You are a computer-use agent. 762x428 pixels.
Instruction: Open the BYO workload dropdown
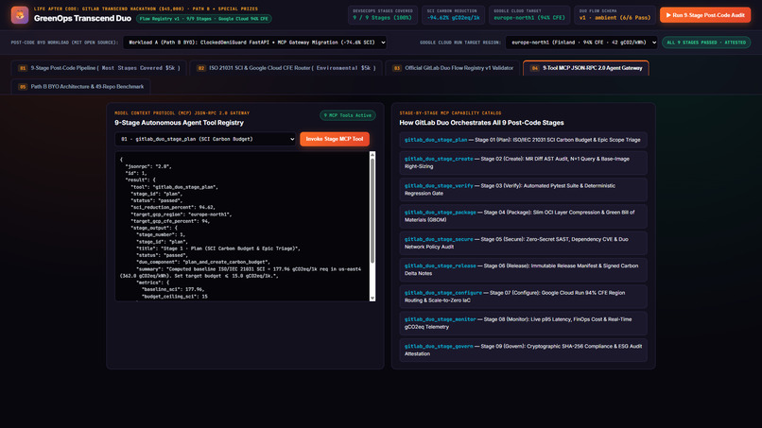(255, 43)
